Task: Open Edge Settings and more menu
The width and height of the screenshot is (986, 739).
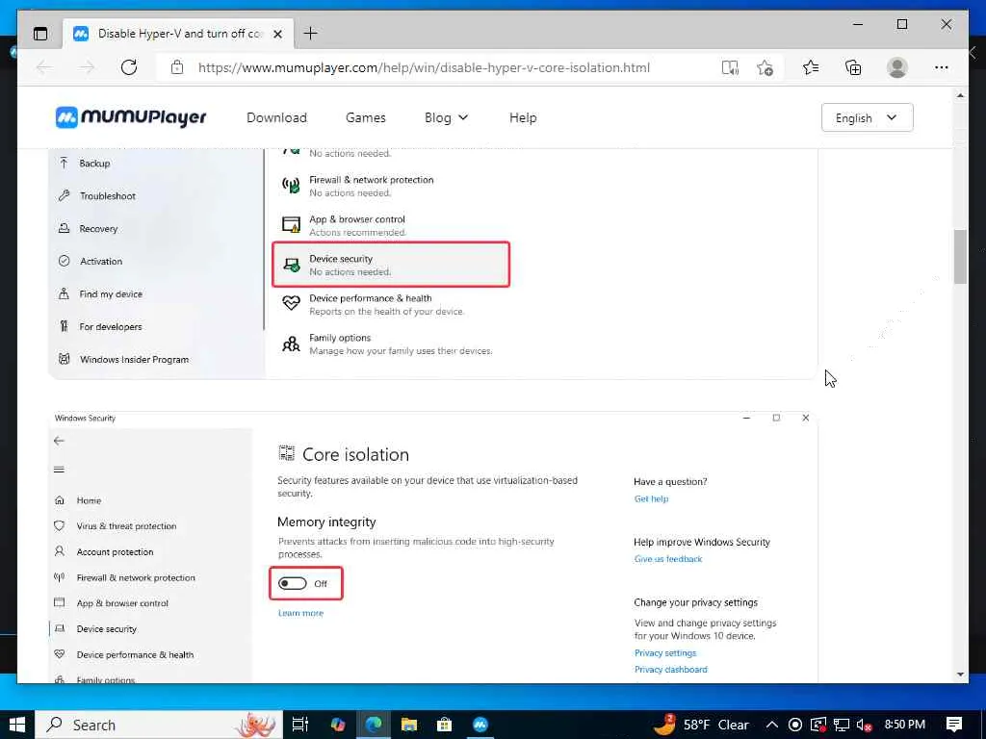Action: point(942,67)
